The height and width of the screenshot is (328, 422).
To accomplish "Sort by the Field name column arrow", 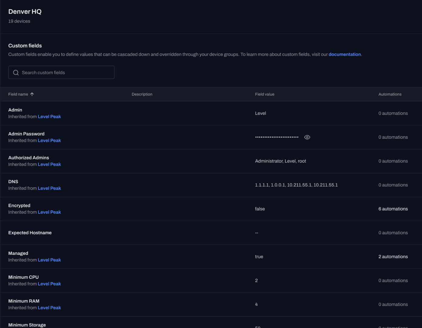I will (x=32, y=94).
